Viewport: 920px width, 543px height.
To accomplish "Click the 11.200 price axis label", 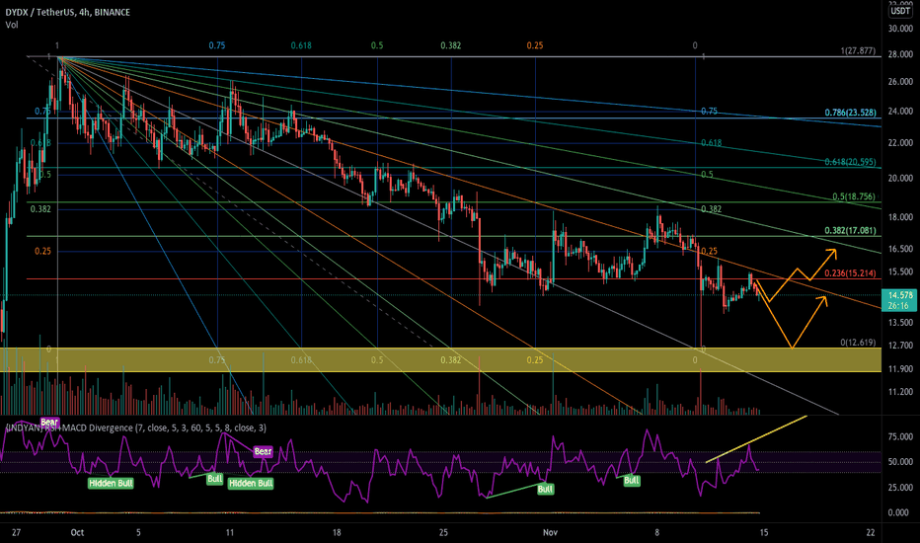I will [x=900, y=392].
